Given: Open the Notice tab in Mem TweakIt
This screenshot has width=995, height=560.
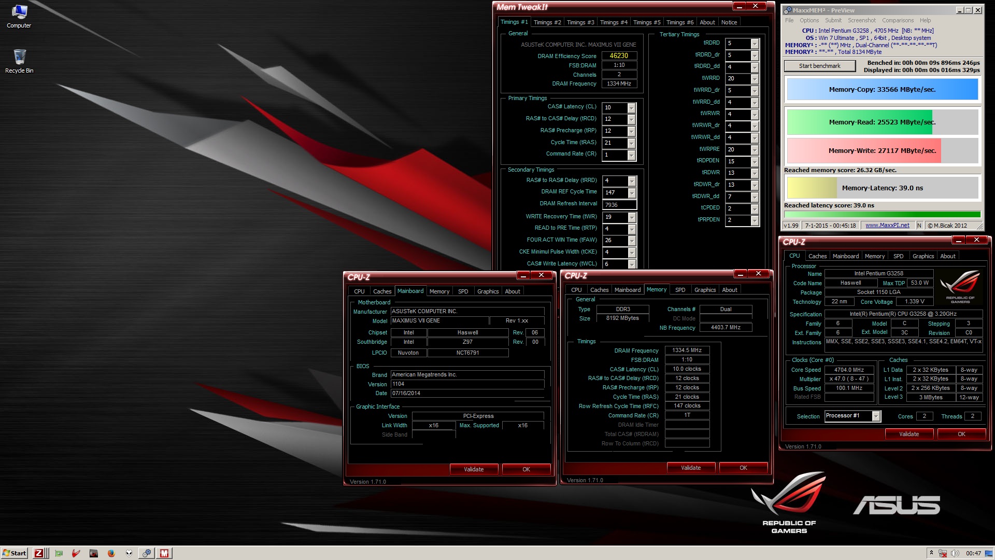Looking at the screenshot, I should point(729,22).
